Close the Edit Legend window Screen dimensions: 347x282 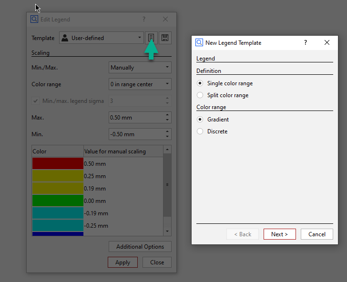pos(165,20)
